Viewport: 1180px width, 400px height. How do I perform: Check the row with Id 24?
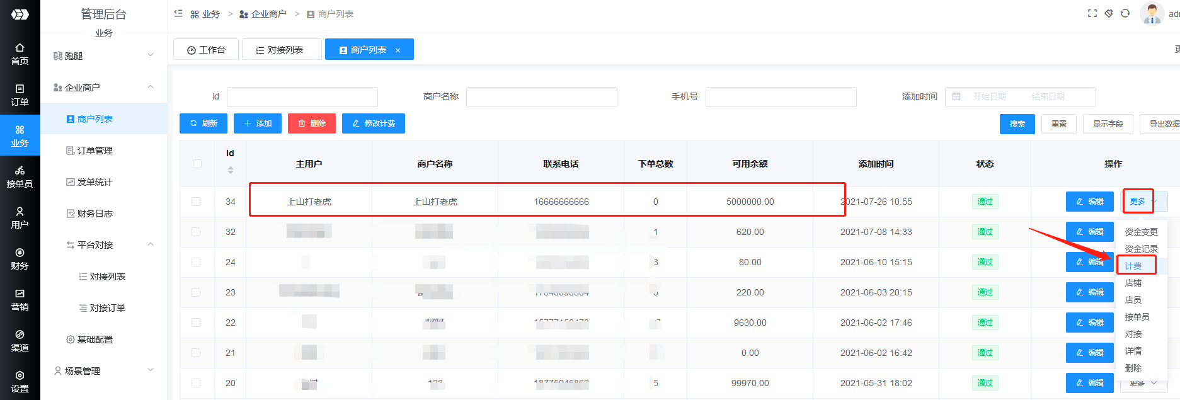196,262
